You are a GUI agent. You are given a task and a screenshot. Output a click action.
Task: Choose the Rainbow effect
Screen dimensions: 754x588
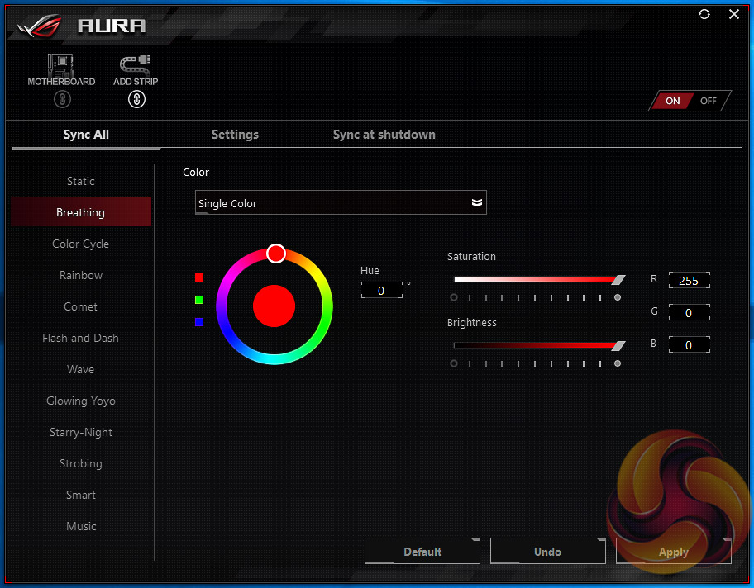coord(81,275)
